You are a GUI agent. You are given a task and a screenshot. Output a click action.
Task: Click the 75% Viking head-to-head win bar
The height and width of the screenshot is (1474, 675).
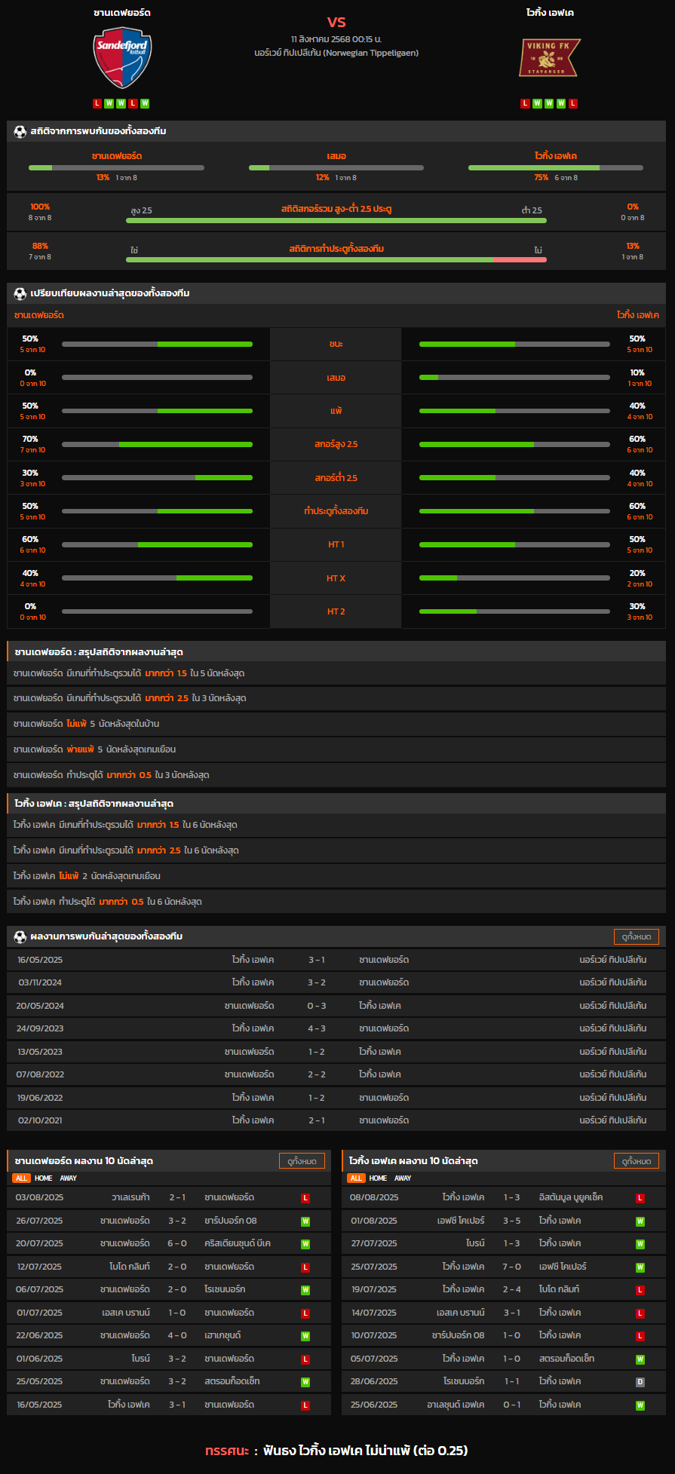pyautogui.click(x=556, y=167)
